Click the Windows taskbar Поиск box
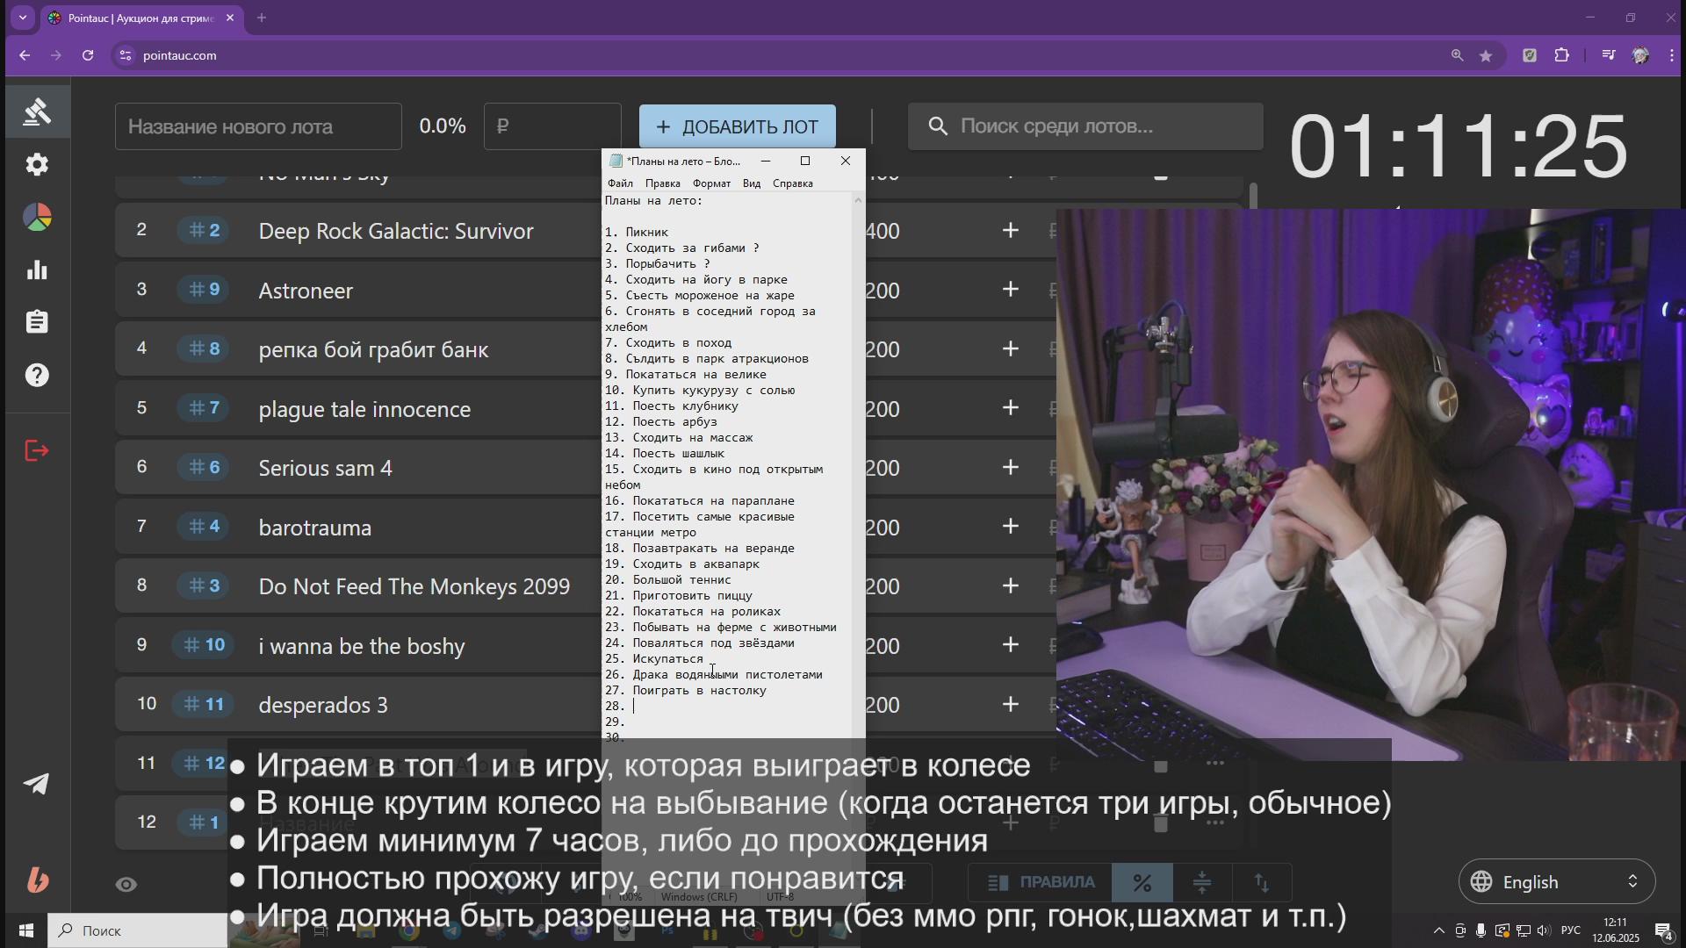Screen dimensions: 1686x948 pos(138,930)
